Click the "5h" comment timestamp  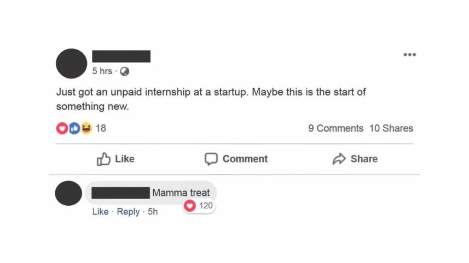click(x=153, y=212)
